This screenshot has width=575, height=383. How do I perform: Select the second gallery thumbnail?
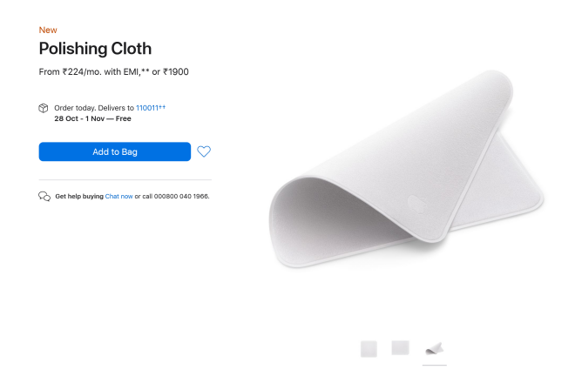400,348
